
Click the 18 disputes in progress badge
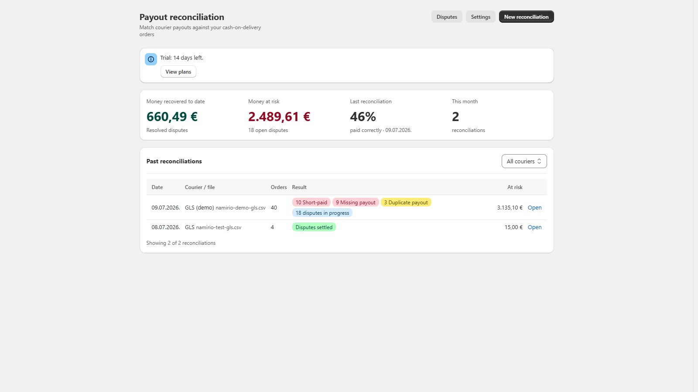pos(322,213)
